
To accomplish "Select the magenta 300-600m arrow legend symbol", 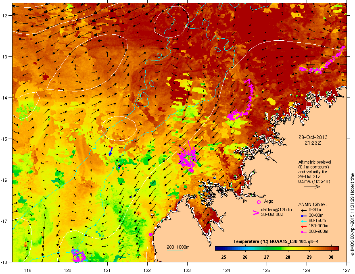I will 304,232.
